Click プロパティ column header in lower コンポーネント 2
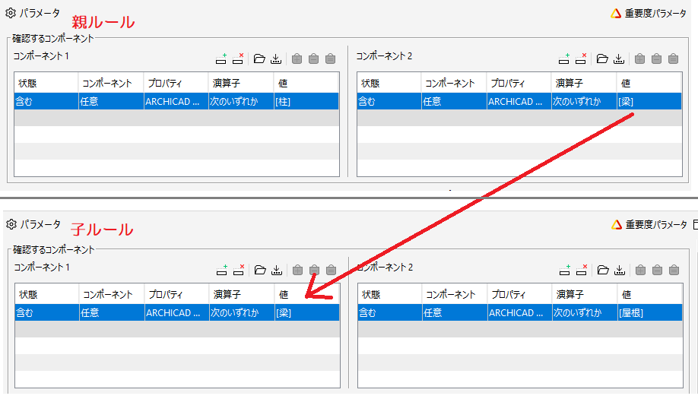Screen dimensions: 698x399 click(x=519, y=294)
